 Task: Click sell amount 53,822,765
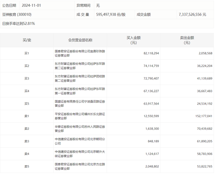point(205,167)
